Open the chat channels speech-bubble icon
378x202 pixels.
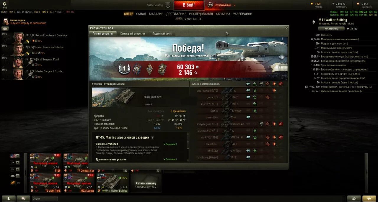(23, 198)
